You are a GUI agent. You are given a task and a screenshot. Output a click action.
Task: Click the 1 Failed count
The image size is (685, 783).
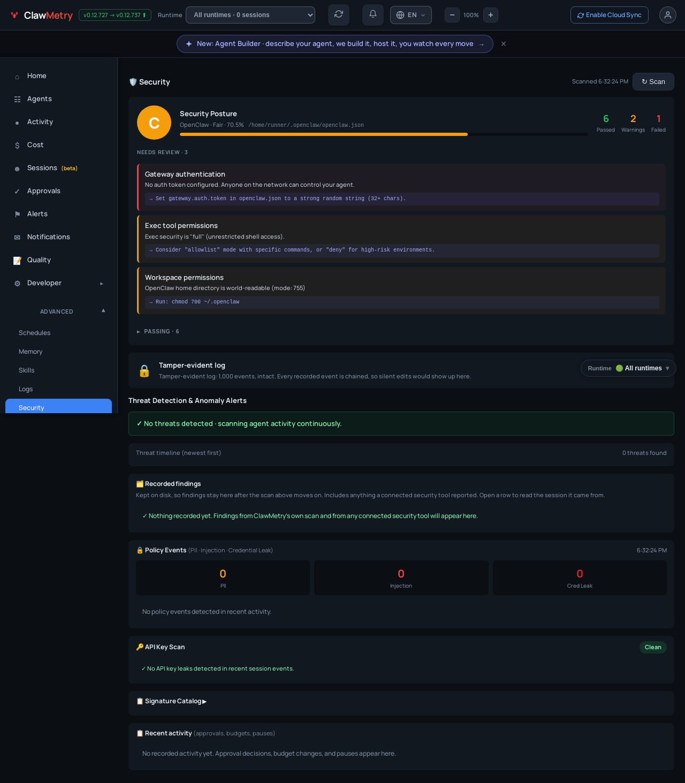click(x=658, y=123)
